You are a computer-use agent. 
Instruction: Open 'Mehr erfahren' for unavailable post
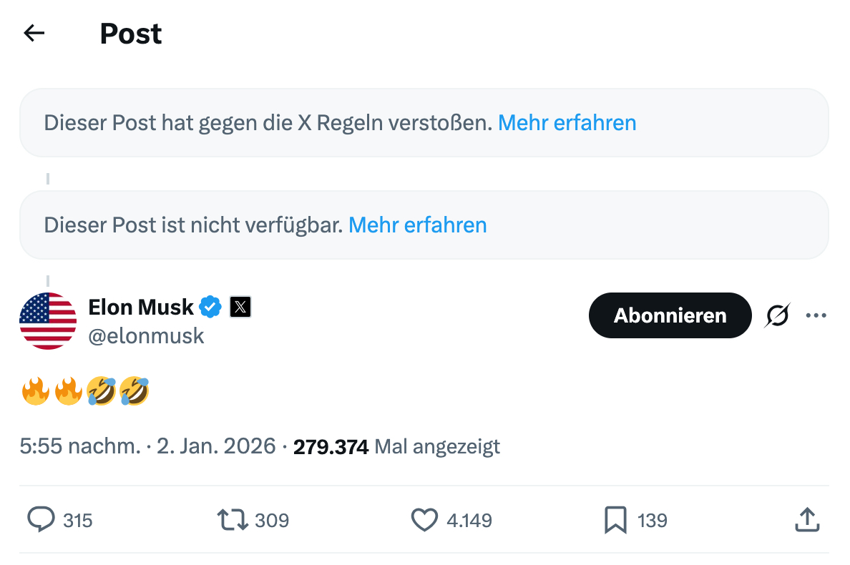coord(417,225)
